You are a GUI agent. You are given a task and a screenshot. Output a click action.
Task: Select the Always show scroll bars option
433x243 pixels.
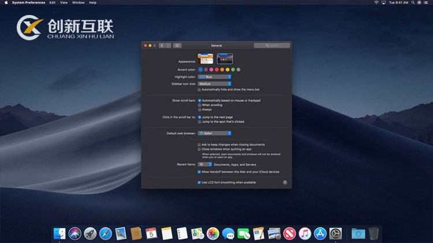[199, 109]
